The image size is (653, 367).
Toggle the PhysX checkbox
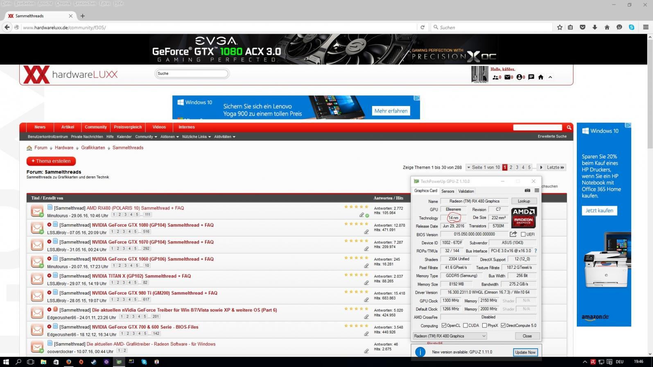coord(485,326)
